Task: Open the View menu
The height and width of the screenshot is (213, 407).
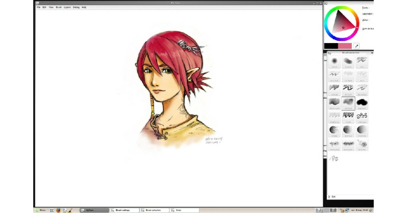Action: point(51,7)
